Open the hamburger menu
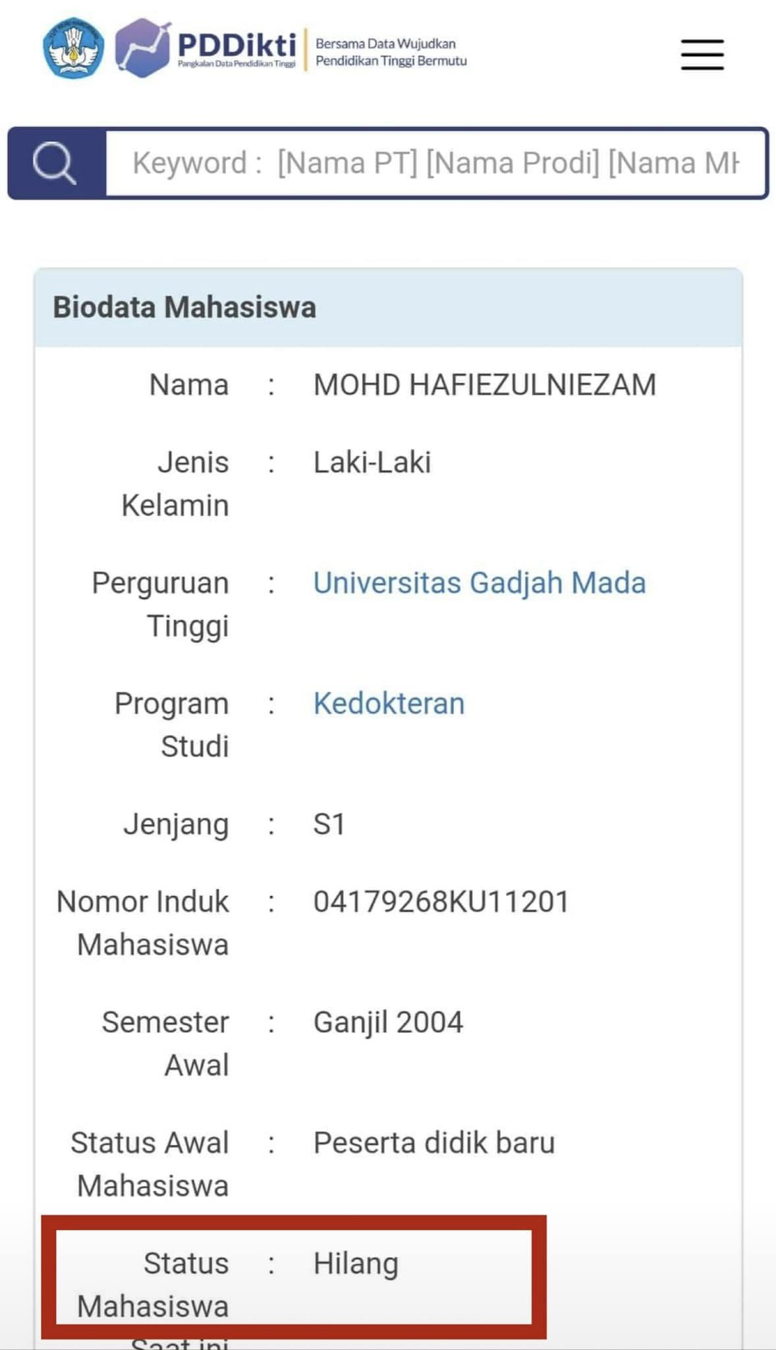The height and width of the screenshot is (1350, 776). [x=702, y=54]
